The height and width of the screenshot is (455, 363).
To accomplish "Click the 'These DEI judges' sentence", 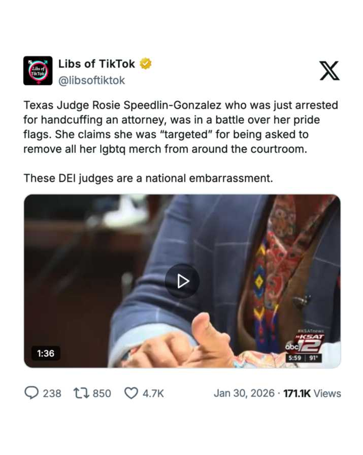I will [x=148, y=178].
